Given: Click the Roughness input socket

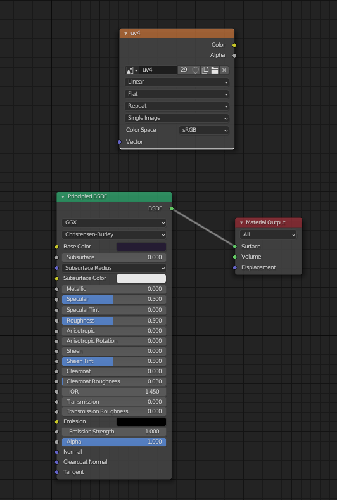Looking at the screenshot, I should [57, 321].
